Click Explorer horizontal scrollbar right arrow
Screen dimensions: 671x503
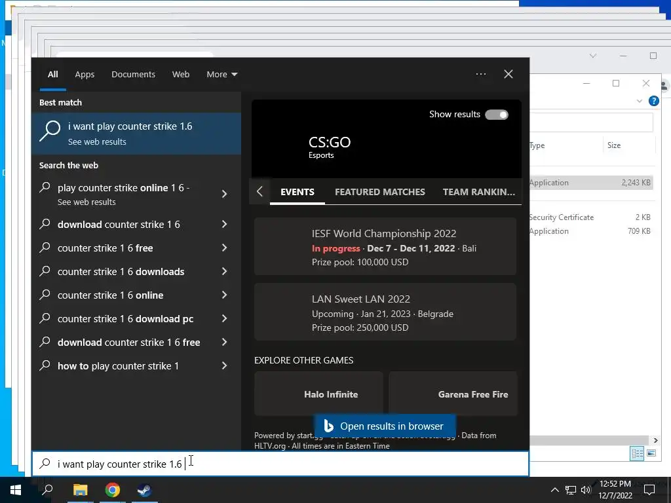(x=655, y=440)
